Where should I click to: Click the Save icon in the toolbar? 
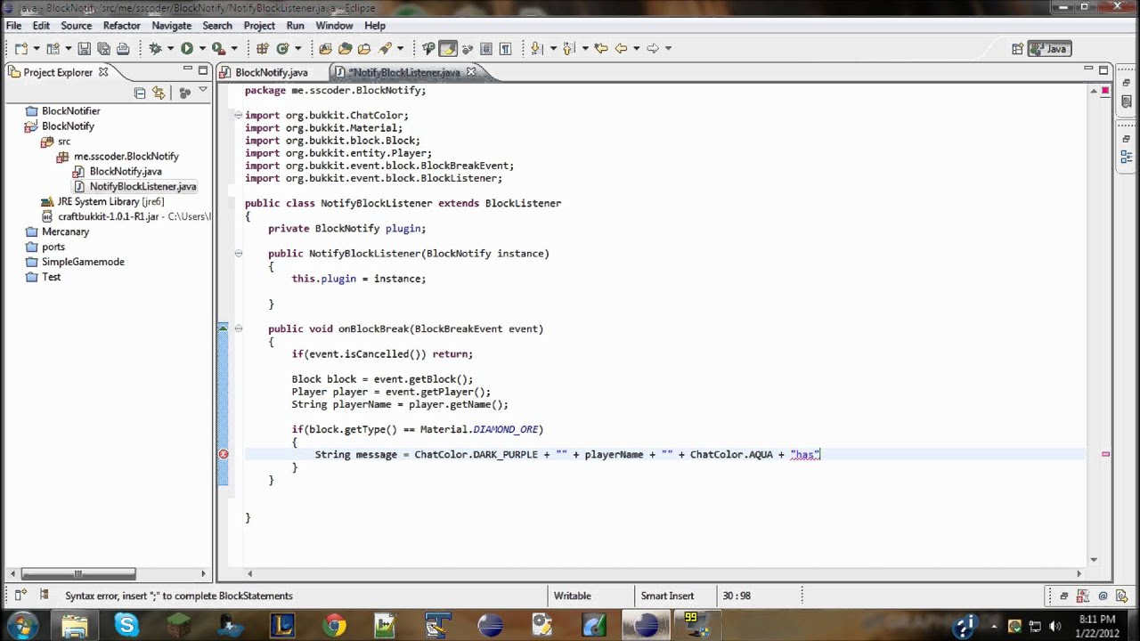tap(84, 49)
